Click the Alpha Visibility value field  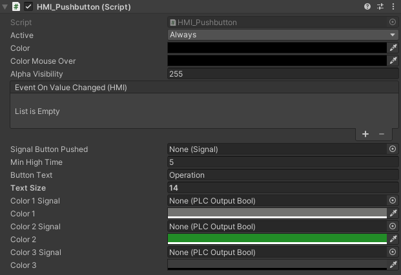click(283, 74)
